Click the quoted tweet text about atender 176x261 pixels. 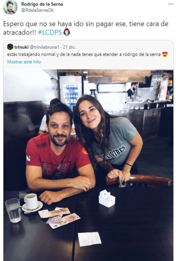(84, 54)
